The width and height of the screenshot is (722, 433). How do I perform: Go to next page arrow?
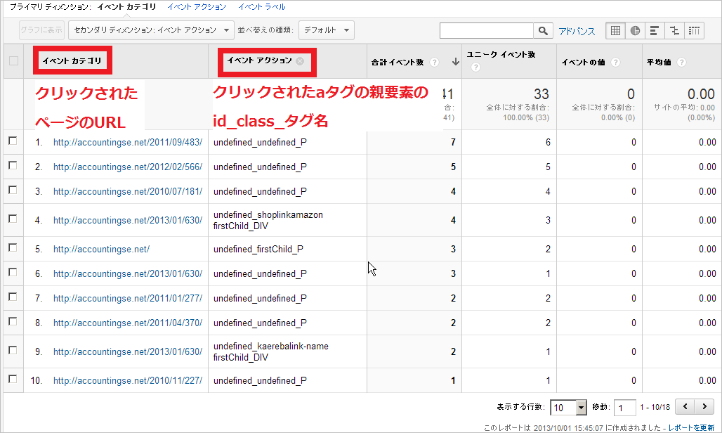704,407
